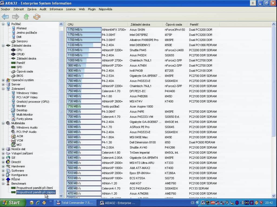Screen dimensions: 277x207
Task: Select Propustnost paměti při čtení
Action: coord(35,188)
